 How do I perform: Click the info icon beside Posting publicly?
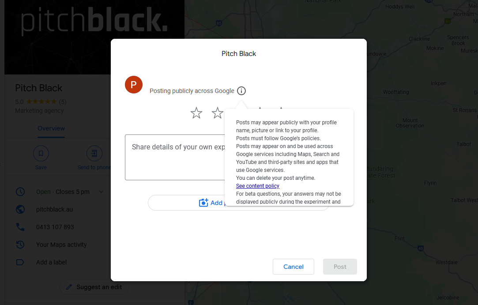[241, 91]
